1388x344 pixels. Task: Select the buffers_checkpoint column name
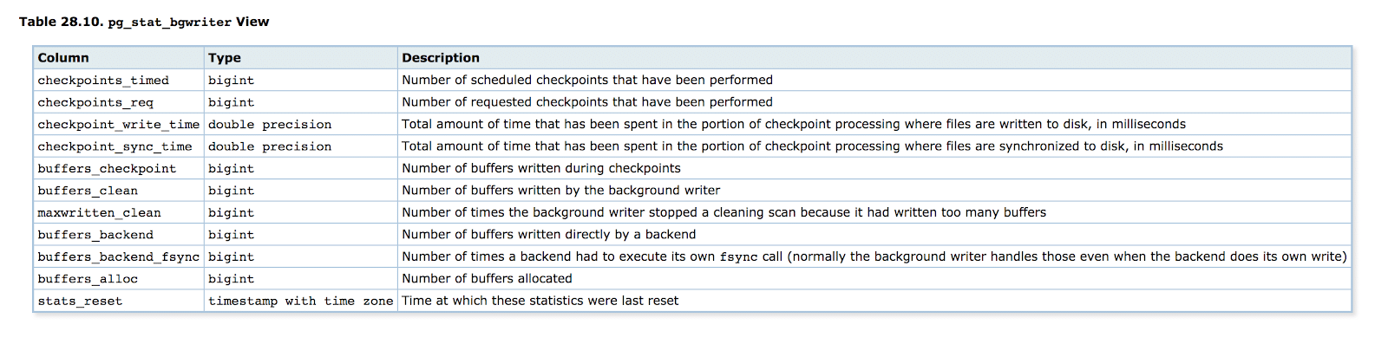(107, 169)
